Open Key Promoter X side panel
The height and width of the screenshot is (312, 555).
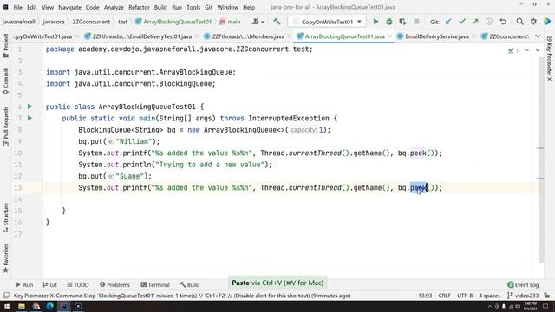[x=549, y=58]
